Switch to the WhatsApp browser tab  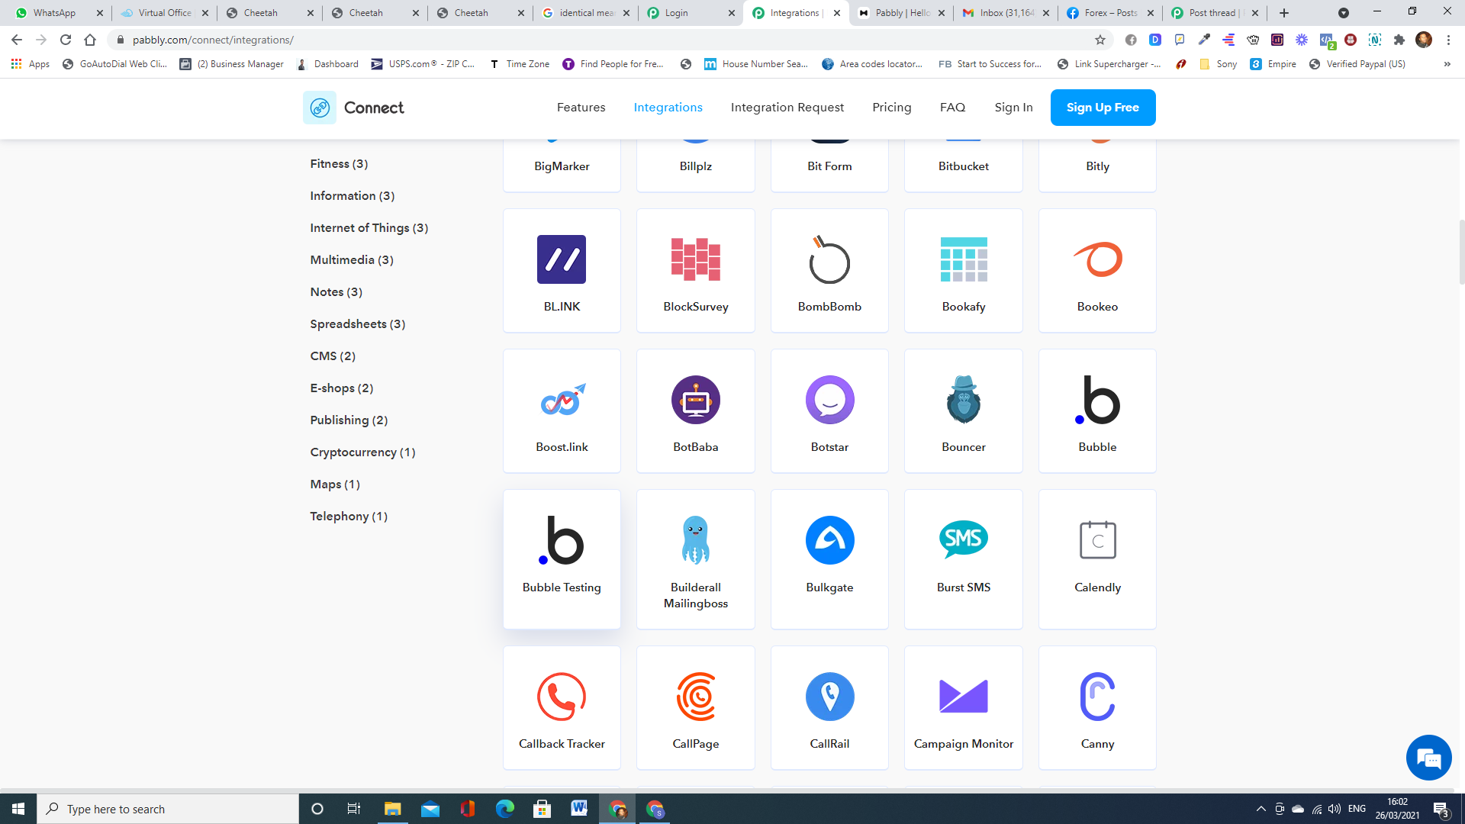55,13
